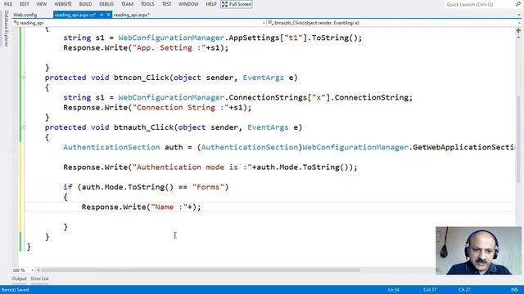Click the Ch 37 status indicator
524x294 pixels.
[464, 290]
